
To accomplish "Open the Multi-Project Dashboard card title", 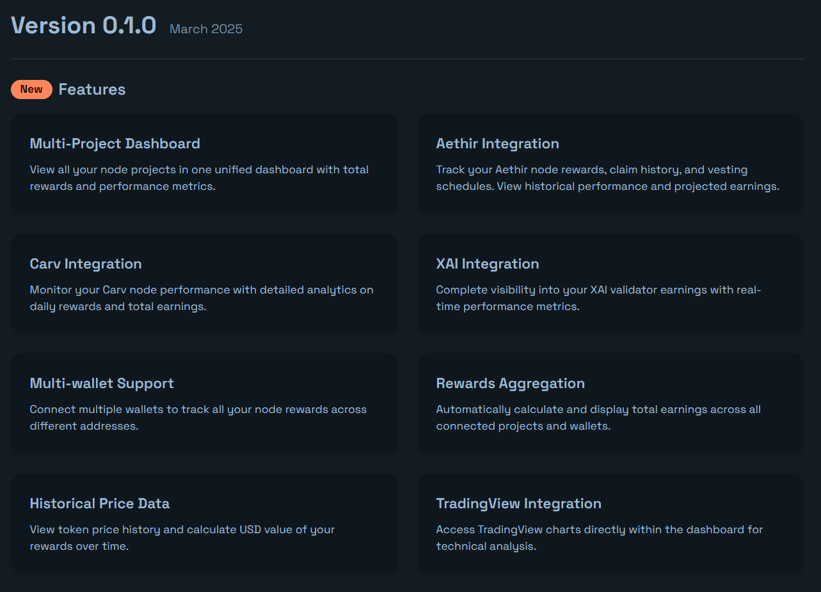I will (x=115, y=144).
